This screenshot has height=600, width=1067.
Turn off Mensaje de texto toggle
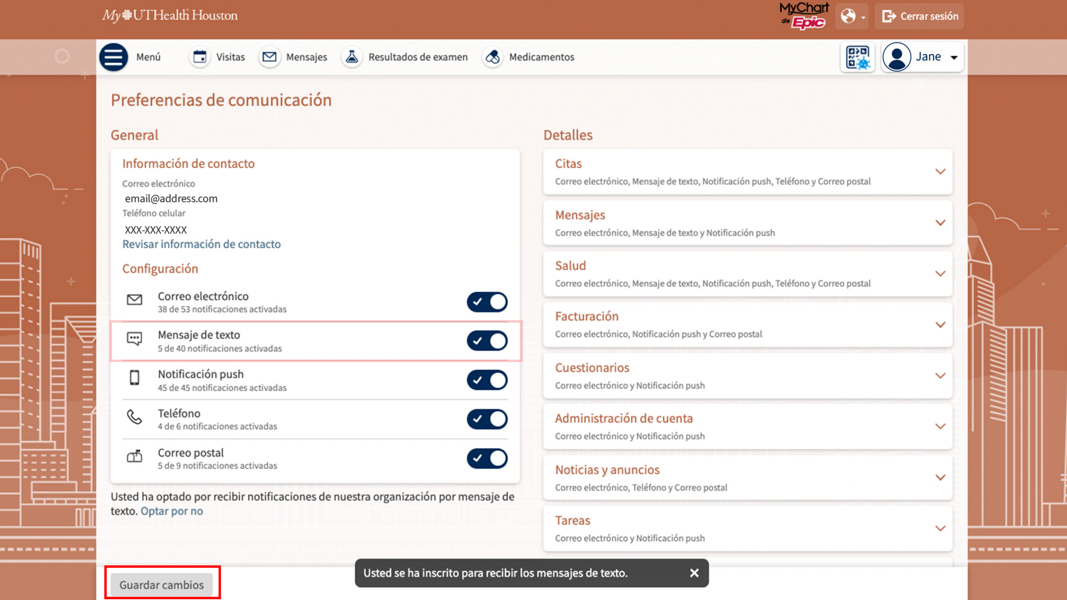487,341
